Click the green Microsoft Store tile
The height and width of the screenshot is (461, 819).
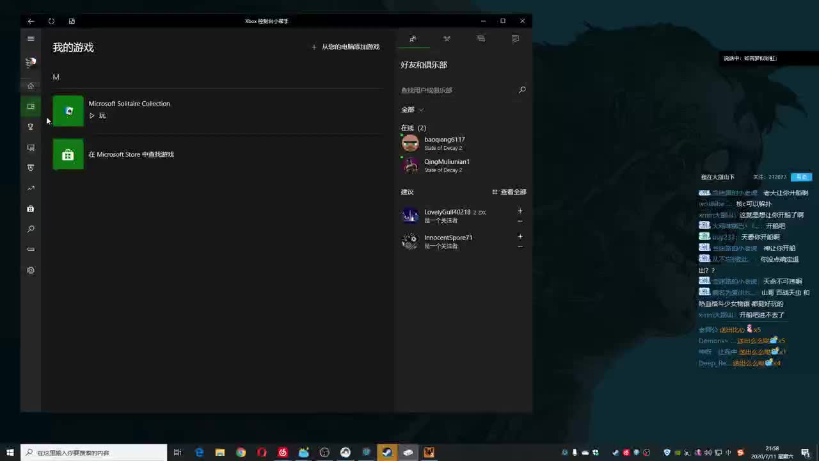pos(68,154)
